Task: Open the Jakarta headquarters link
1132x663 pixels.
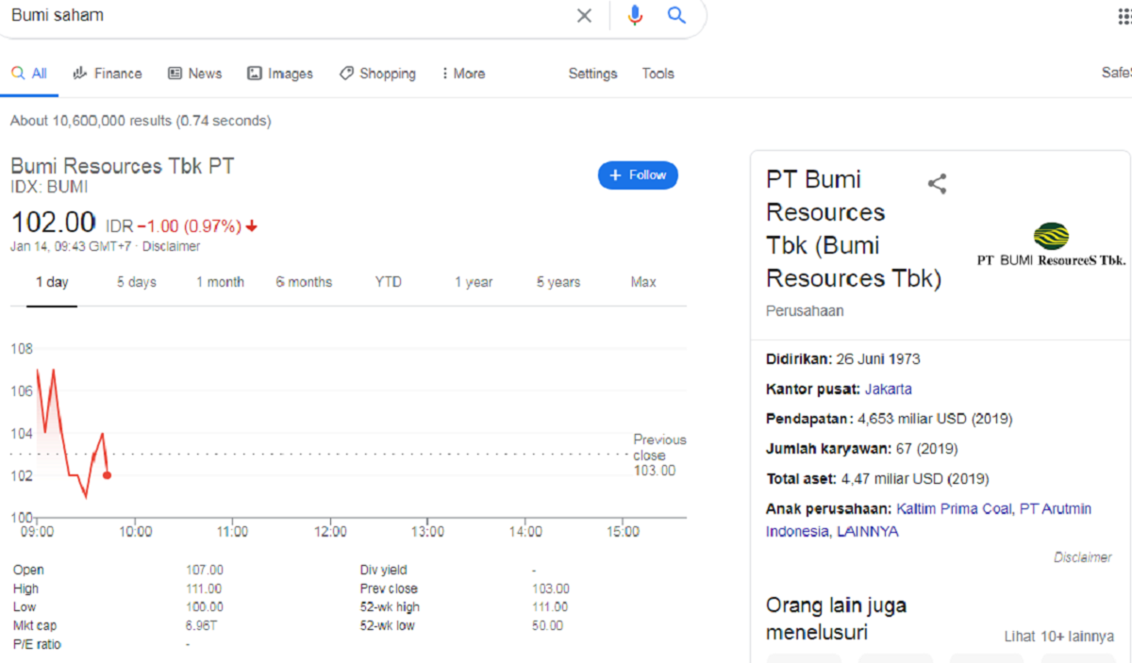Action: [x=888, y=389]
